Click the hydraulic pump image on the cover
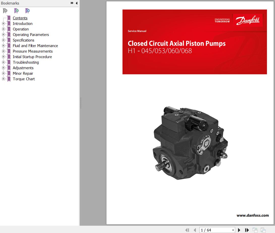This screenshot has height=233, width=275. [190, 143]
